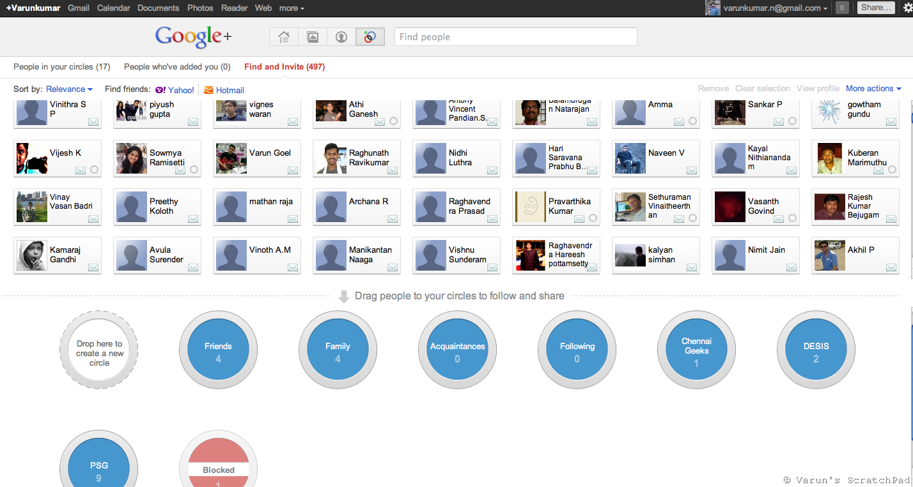Screen dimensions: 913x487
Task: Open the Profile icon in Google+ toolbar
Action: tap(341, 37)
